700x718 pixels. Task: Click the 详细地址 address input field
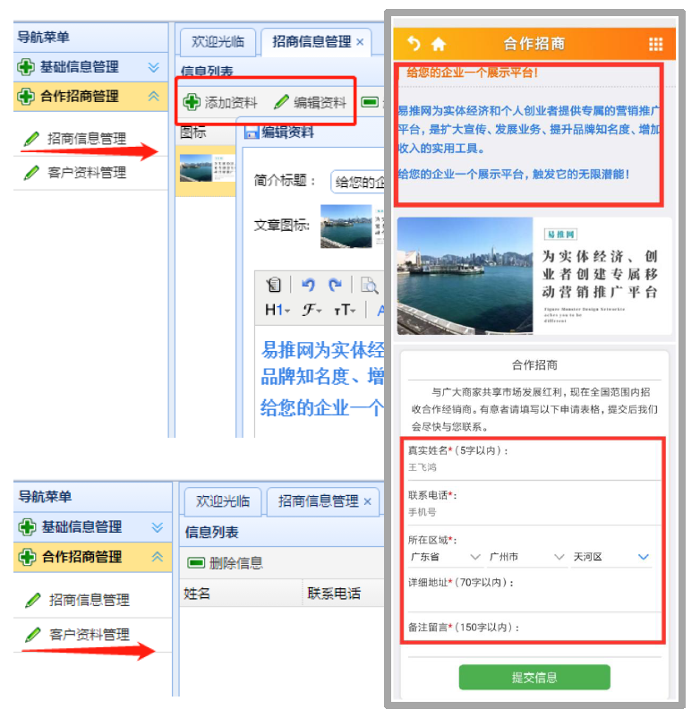click(533, 602)
